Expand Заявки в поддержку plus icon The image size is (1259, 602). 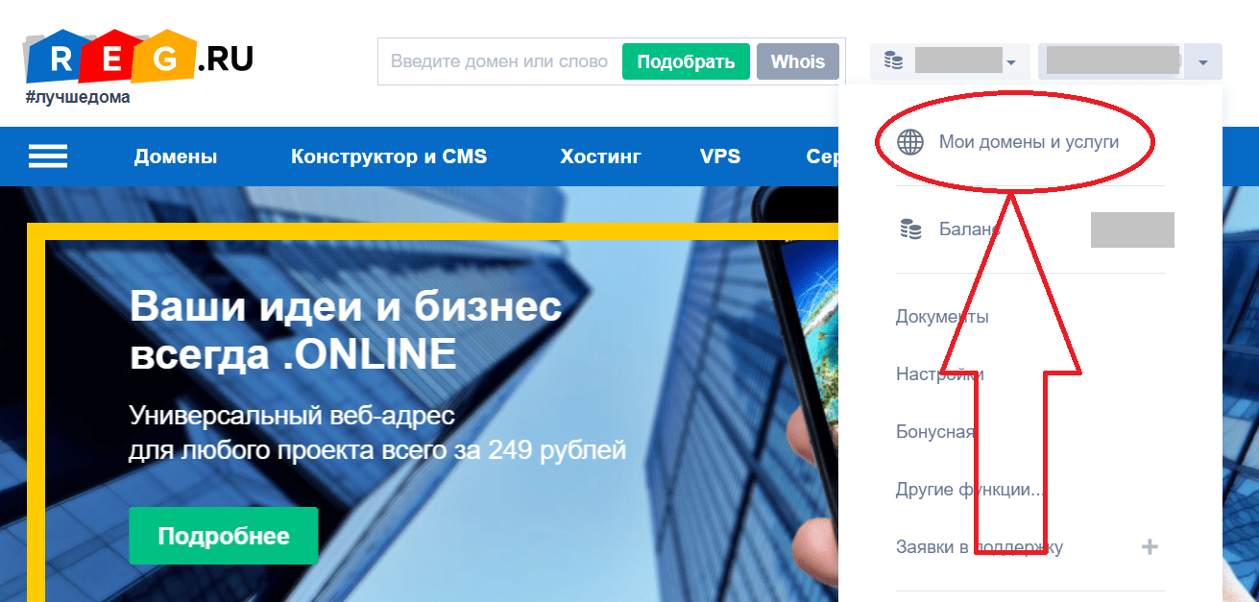pos(1150,547)
